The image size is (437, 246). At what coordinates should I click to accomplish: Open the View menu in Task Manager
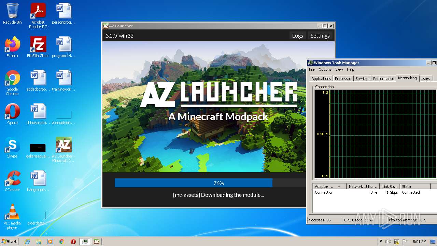(339, 69)
